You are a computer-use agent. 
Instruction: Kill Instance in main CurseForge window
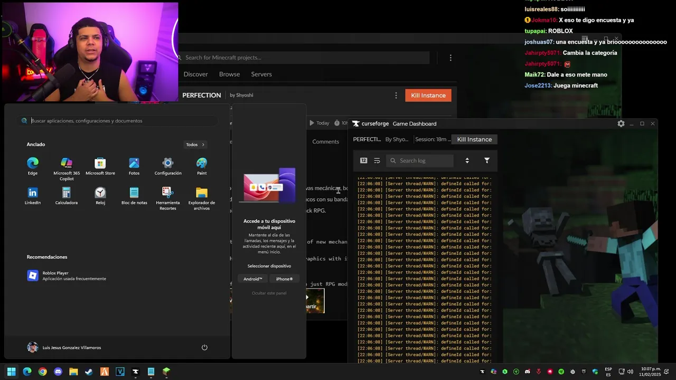(428, 95)
